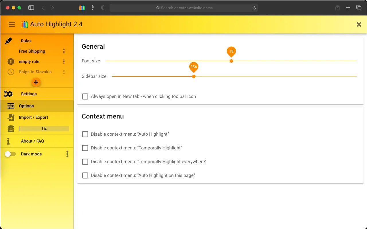
Task: Enable Always open in New tab checkbox
Action: (85, 96)
